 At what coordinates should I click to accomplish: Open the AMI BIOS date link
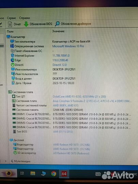[63, 132]
